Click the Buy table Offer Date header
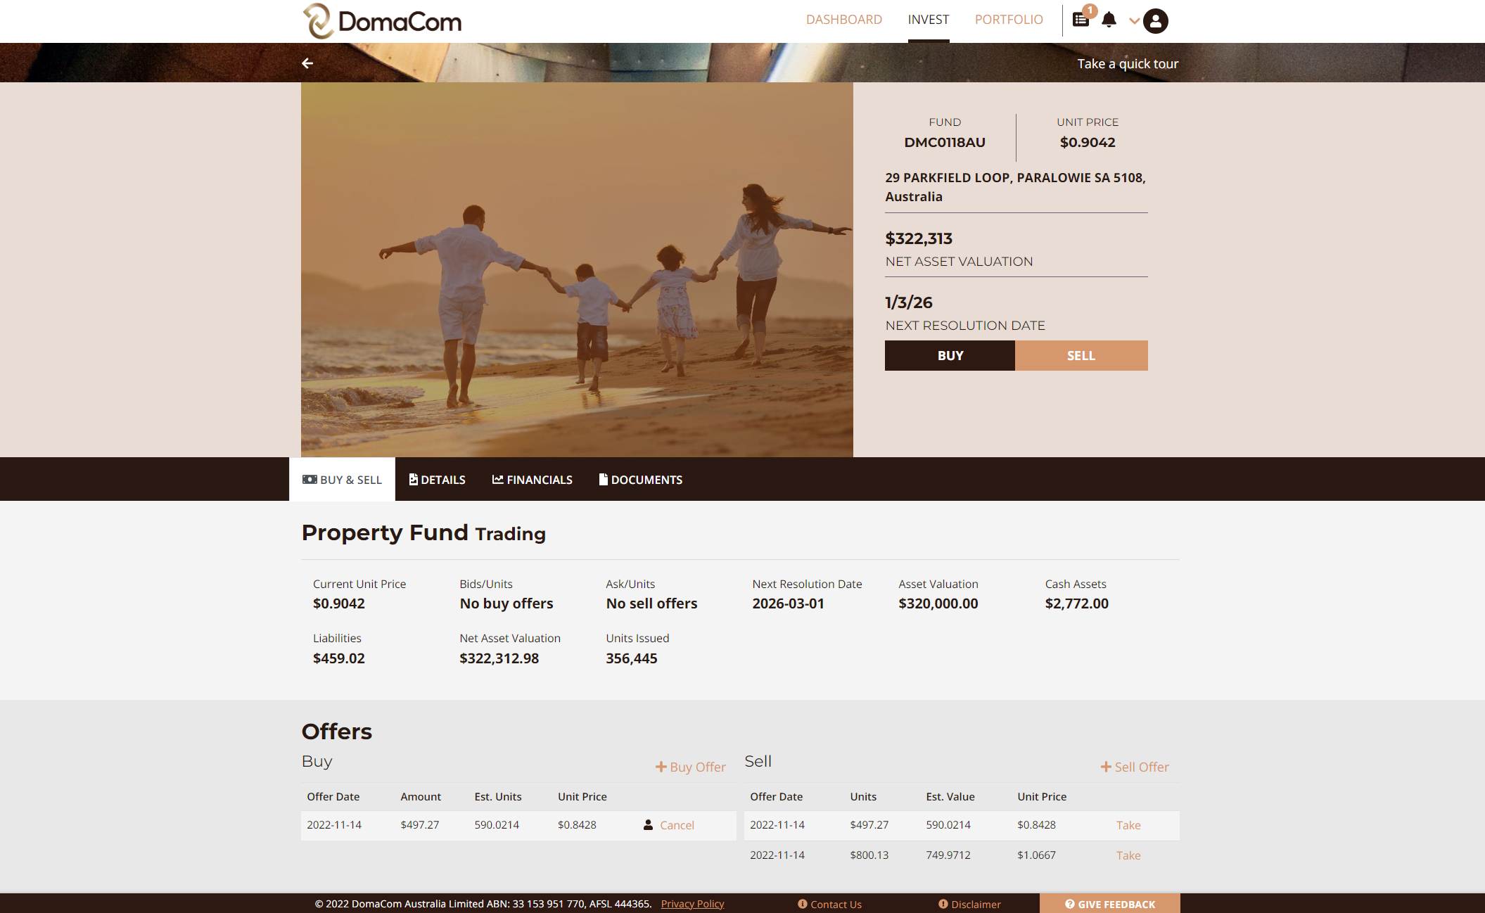 333,797
